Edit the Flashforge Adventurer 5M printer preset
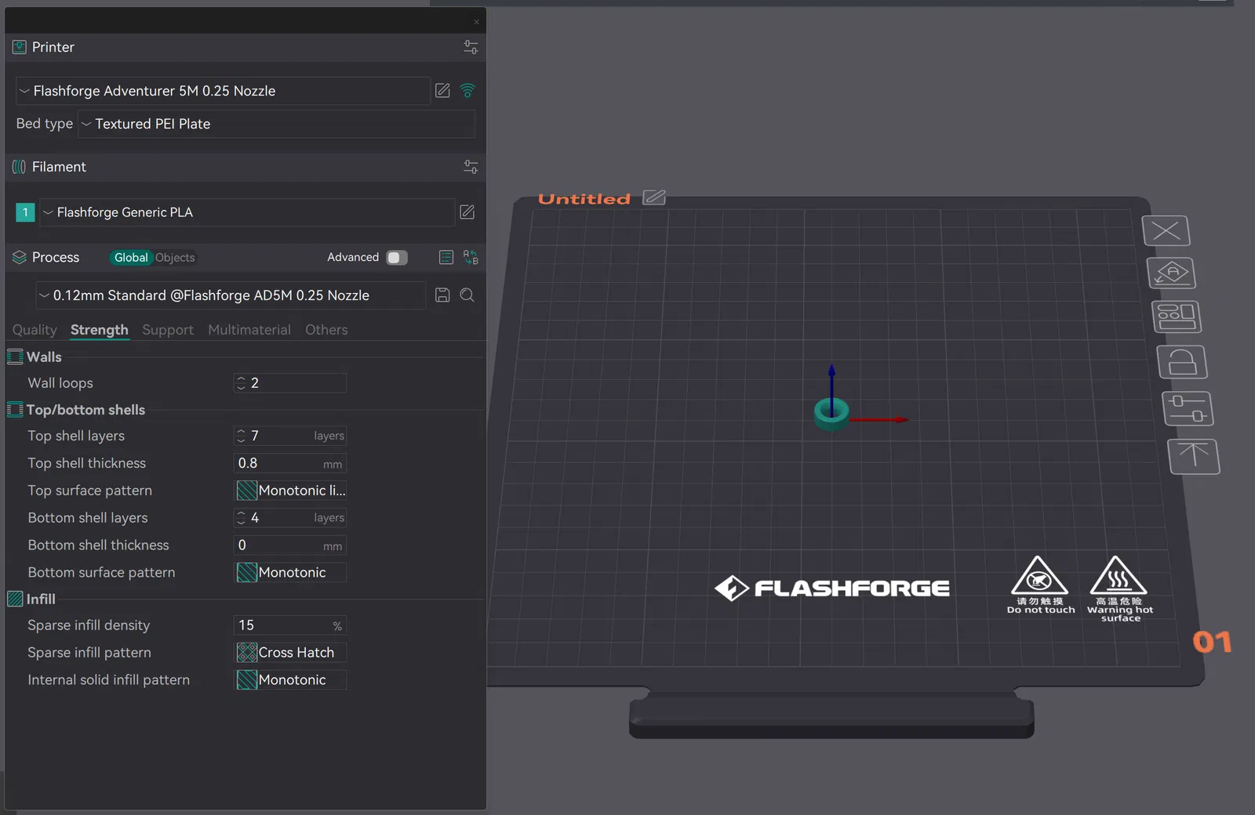The height and width of the screenshot is (815, 1255). [x=442, y=90]
